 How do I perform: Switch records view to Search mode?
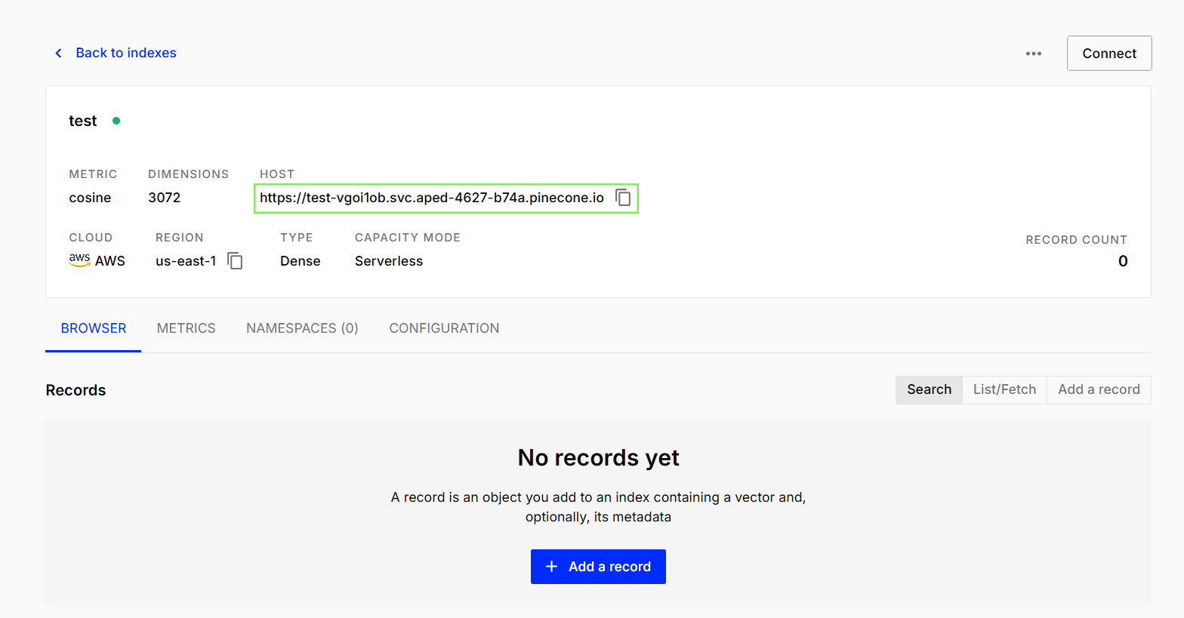coord(929,389)
